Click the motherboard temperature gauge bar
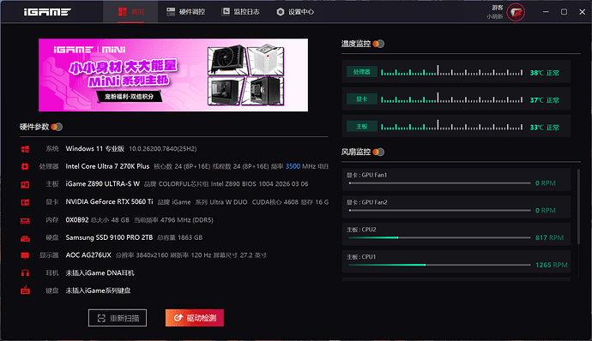The image size is (592, 341). (x=452, y=125)
